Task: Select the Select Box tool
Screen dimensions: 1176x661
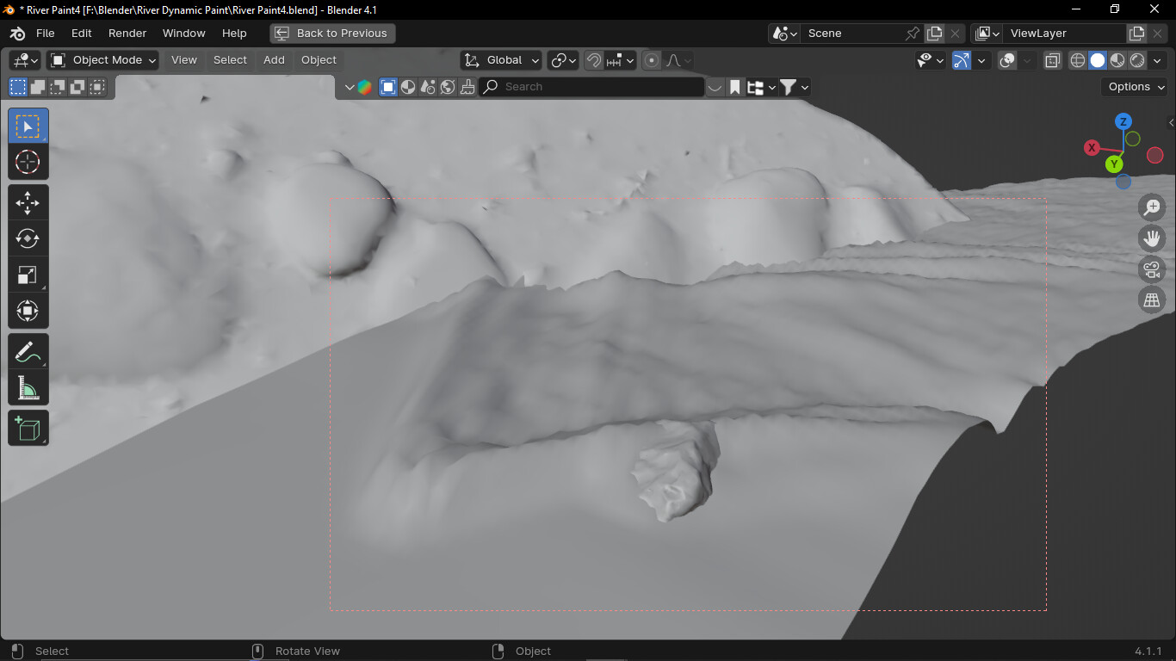Action: click(x=28, y=127)
